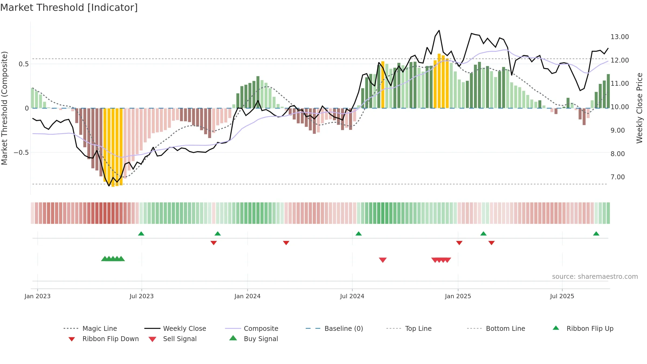Click the Buy Signal legend triangle icon

click(233, 338)
